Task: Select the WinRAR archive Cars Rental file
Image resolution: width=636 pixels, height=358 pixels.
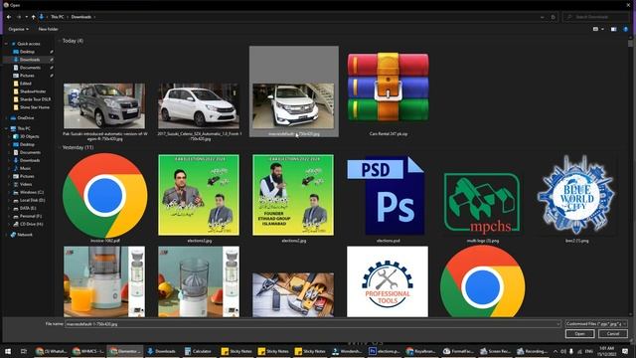Action: click(388, 88)
